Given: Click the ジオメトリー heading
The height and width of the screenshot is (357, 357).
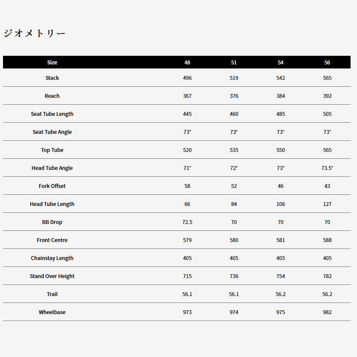Looking at the screenshot, I should tap(34, 33).
